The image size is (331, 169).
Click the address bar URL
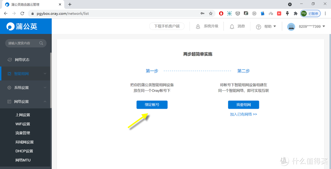coord(63,13)
